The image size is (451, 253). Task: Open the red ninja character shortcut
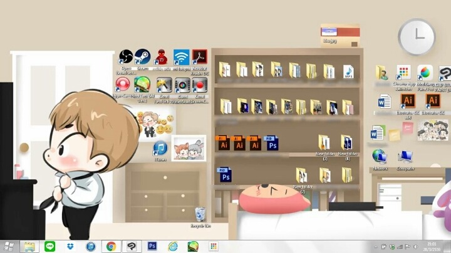(x=162, y=57)
